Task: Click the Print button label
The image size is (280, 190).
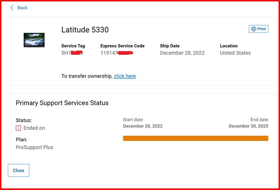Action: click(x=261, y=29)
